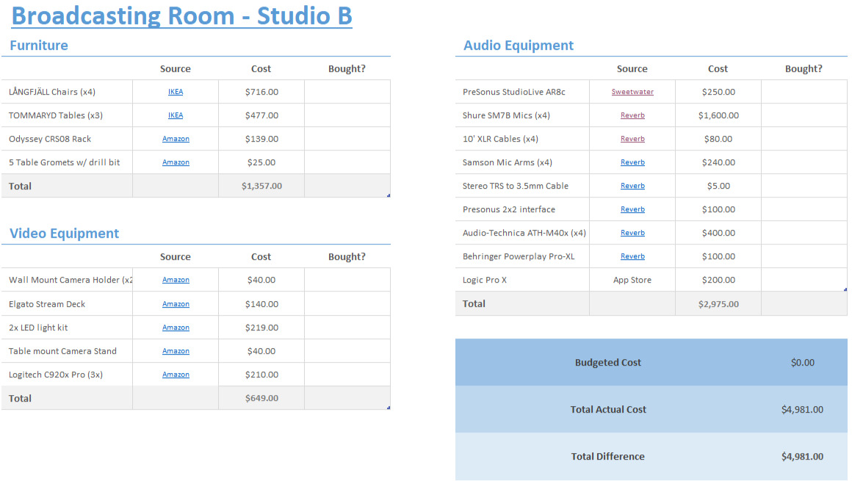Select the "Audio-Technica ATH-M40x (x4)" cell
The height and width of the screenshot is (481, 852).
(522, 233)
